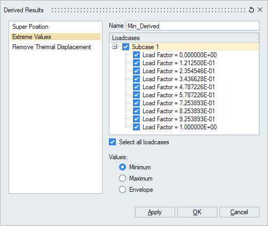Image resolution: width=268 pixels, height=226 pixels.
Task: Toggle Load Factor = 7.253893E-01 checkbox
Action: coord(136,103)
